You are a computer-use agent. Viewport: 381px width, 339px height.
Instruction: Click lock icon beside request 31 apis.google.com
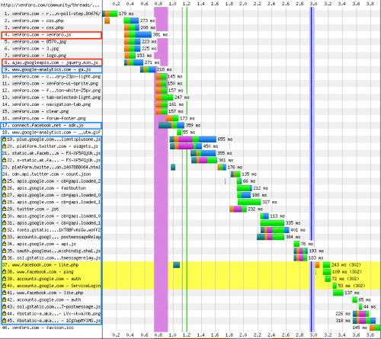(x=4, y=223)
